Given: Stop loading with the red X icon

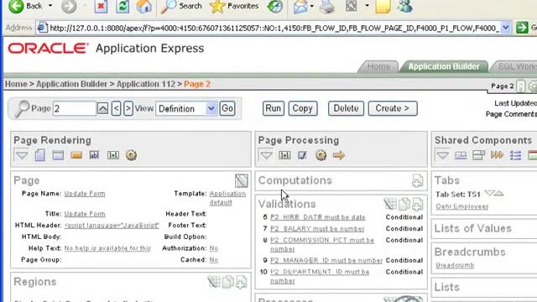Looking at the screenshot, I should (x=101, y=6).
